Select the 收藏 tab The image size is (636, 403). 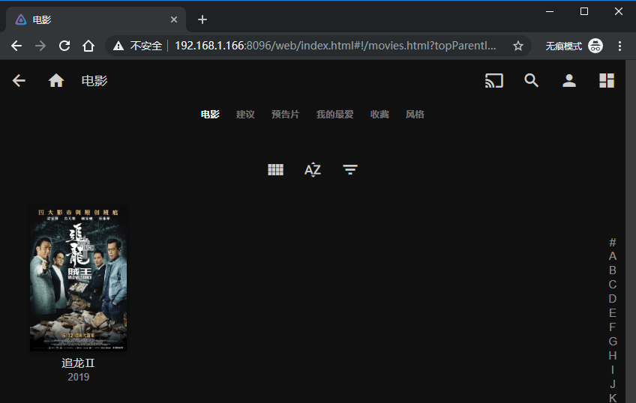click(379, 115)
